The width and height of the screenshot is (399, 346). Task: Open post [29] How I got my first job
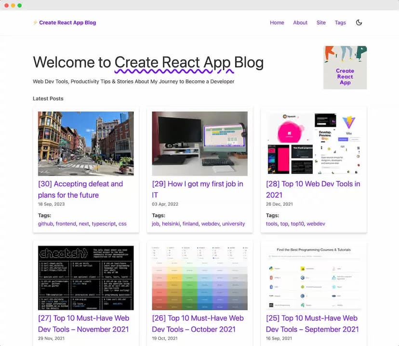(198, 189)
